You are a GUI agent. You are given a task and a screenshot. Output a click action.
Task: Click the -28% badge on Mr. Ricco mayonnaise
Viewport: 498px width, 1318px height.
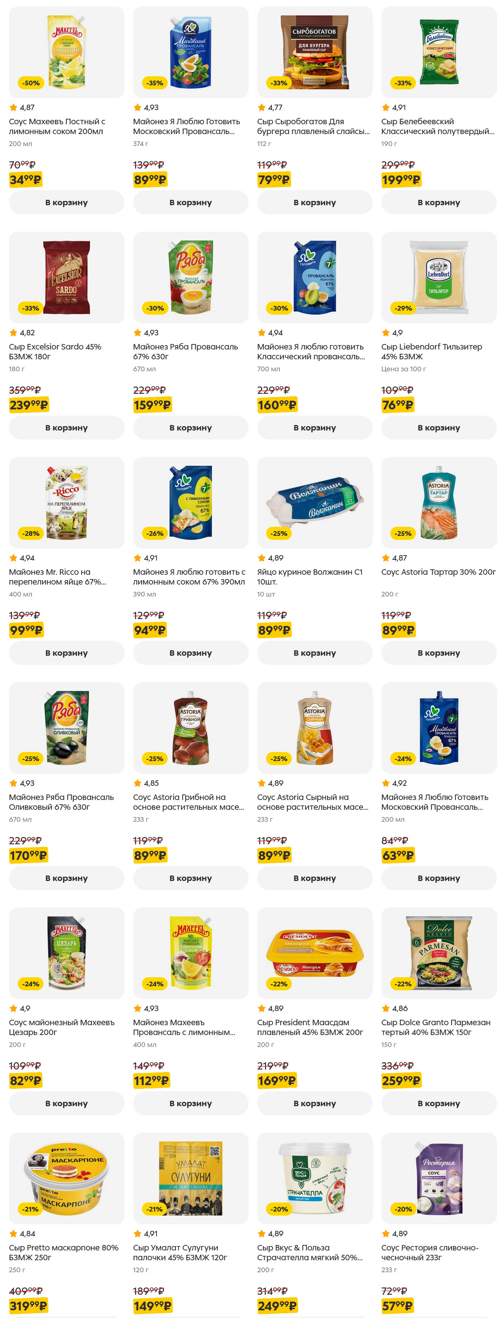(x=31, y=533)
